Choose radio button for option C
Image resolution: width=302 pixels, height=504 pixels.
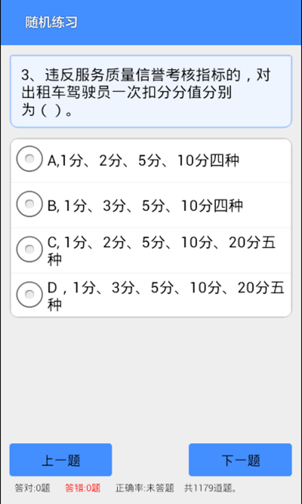coord(29,249)
